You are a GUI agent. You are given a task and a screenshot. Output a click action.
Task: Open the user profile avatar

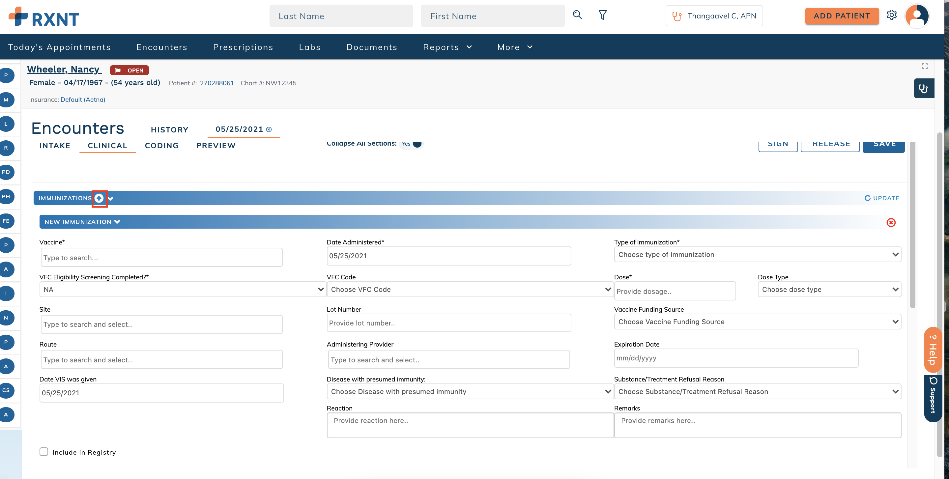pos(917,16)
